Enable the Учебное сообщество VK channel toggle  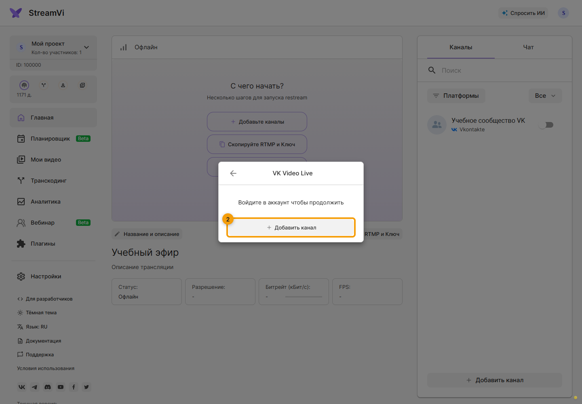pyautogui.click(x=546, y=125)
